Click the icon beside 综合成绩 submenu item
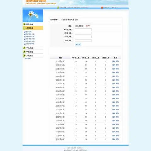The image size is (151, 151). click(x=25, y=32)
